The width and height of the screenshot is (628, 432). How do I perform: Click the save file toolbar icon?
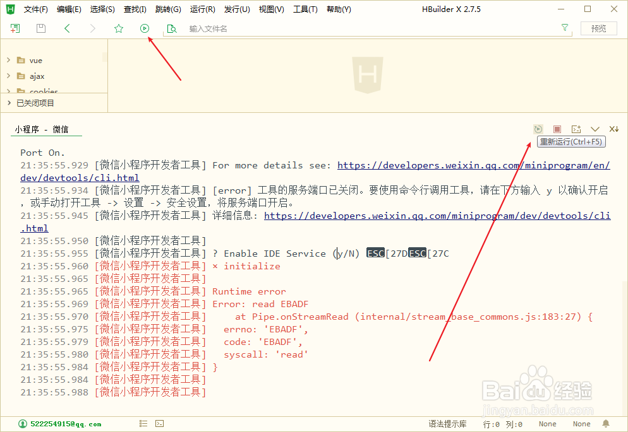coord(41,28)
